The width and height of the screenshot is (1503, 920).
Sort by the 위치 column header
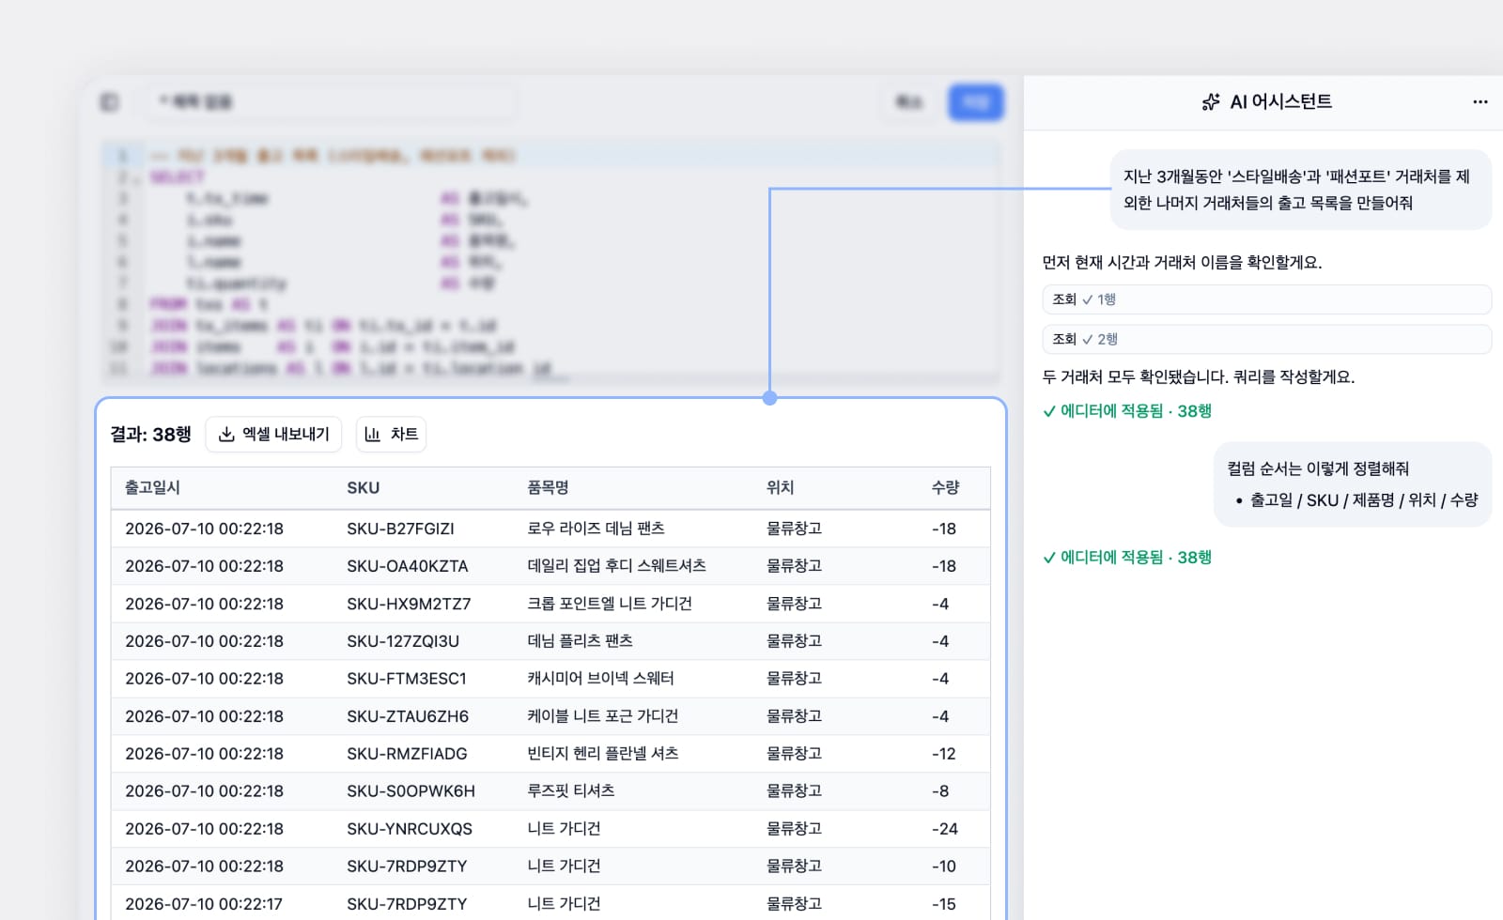[x=780, y=487]
